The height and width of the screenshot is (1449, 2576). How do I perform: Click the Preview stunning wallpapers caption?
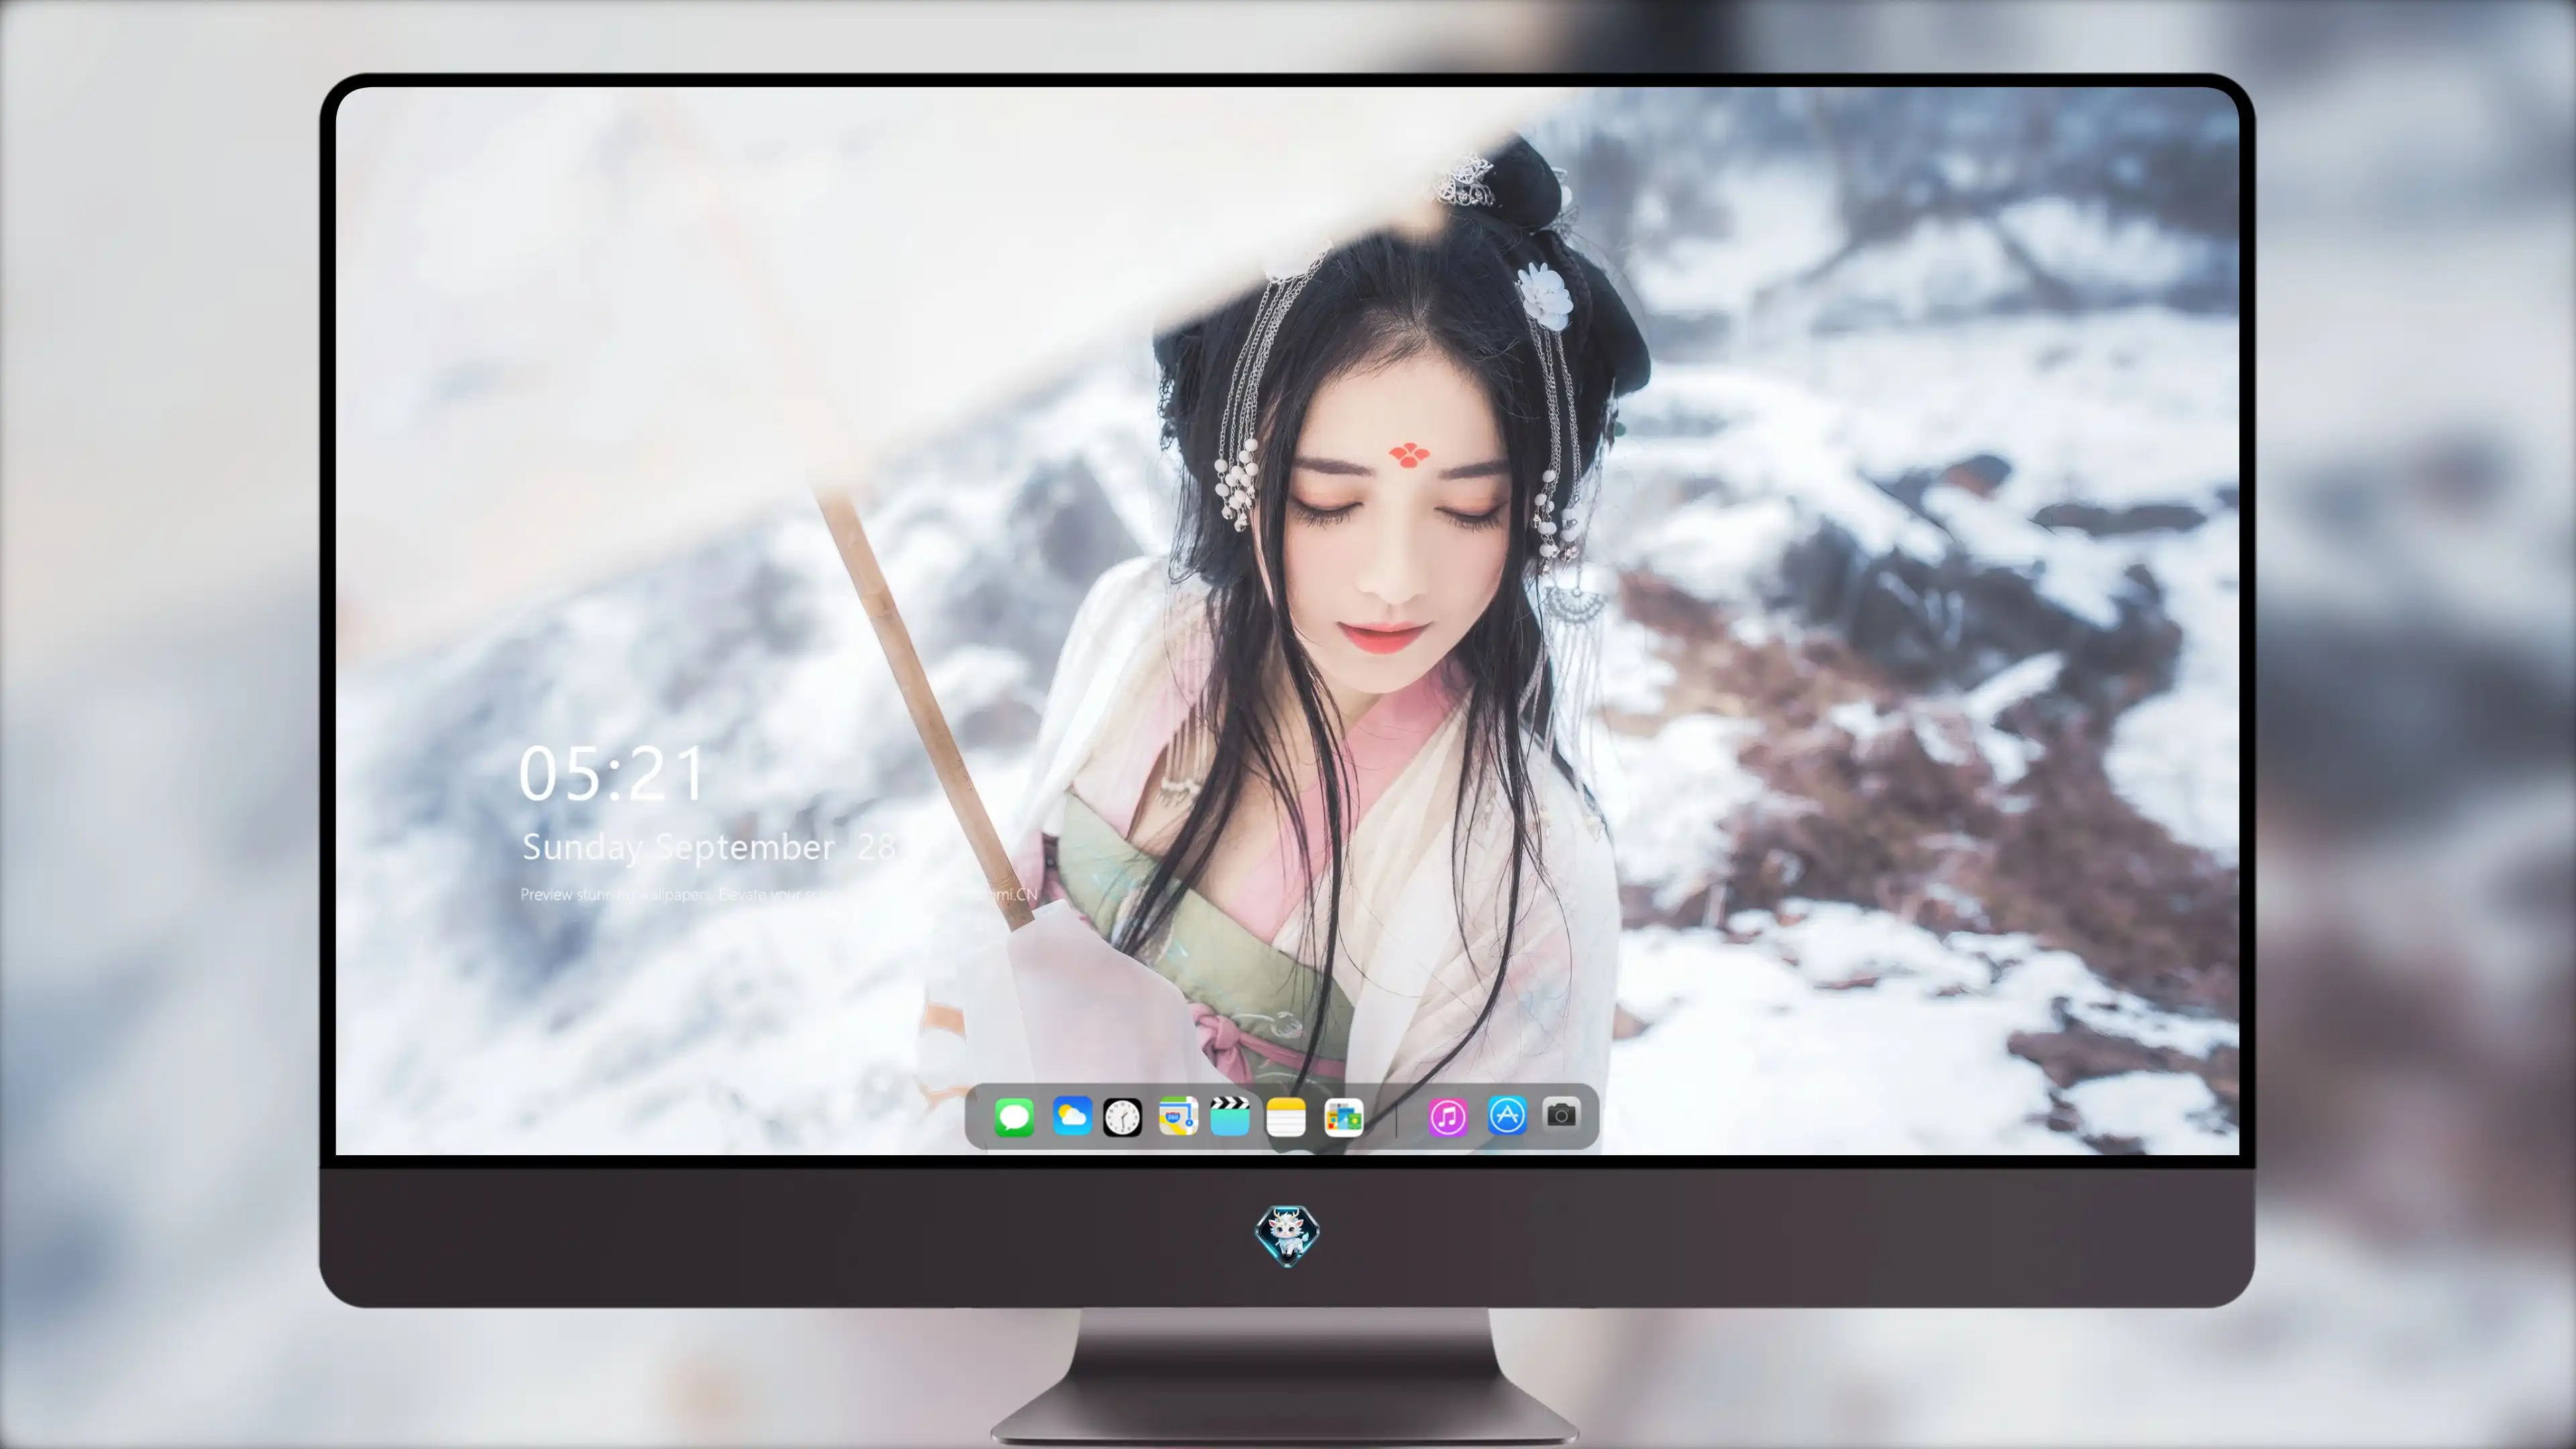[779, 894]
